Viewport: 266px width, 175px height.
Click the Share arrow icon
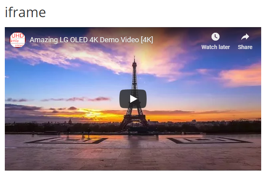coord(245,37)
